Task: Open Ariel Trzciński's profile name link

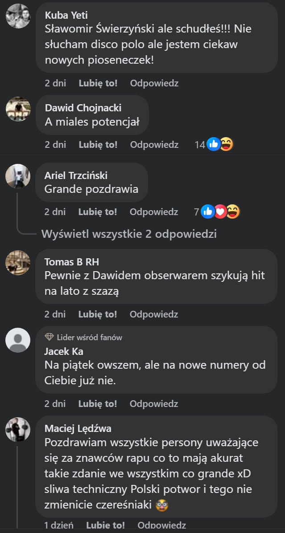Action: click(76, 176)
